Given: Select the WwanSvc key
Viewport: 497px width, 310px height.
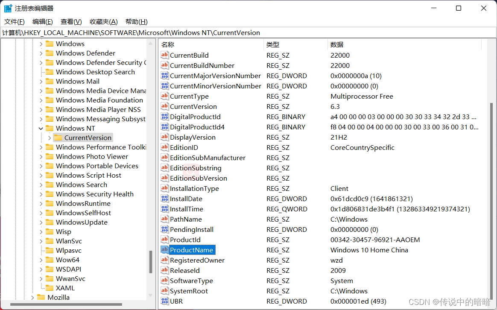Looking at the screenshot, I should pos(70,279).
